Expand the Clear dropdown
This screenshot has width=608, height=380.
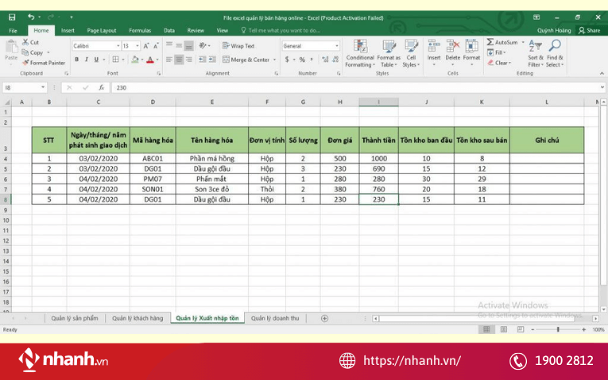pyautogui.click(x=509, y=63)
